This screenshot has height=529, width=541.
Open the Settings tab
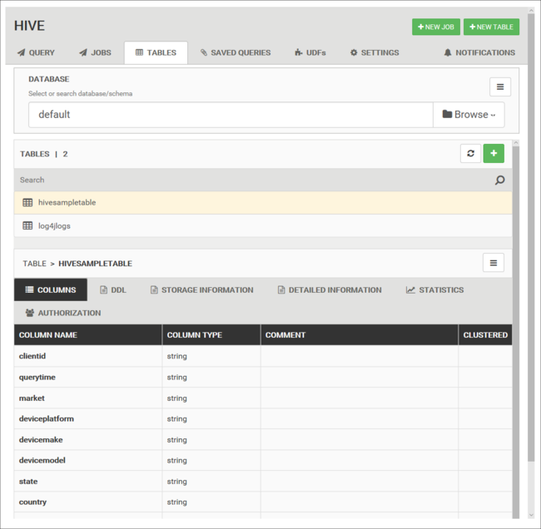(375, 52)
